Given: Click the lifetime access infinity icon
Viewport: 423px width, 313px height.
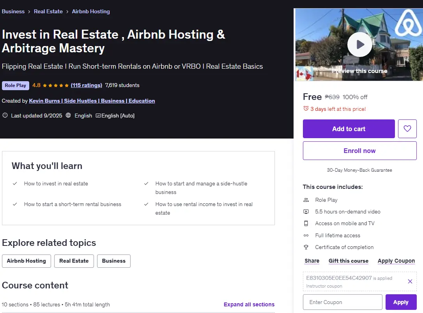Looking at the screenshot, I should pos(306,235).
